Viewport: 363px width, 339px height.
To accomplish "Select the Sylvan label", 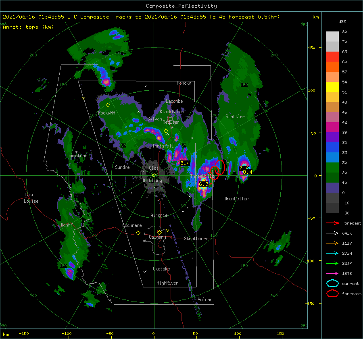I will pyautogui.click(x=154, y=119).
